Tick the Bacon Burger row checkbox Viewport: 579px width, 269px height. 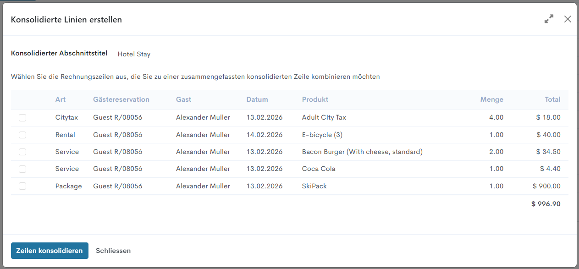click(x=22, y=152)
